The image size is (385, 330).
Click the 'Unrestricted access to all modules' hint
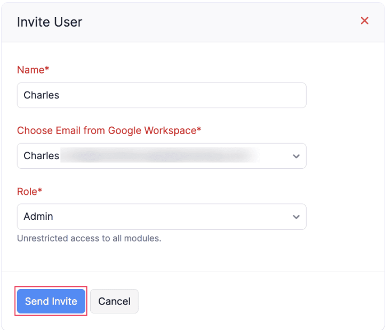tap(89, 238)
